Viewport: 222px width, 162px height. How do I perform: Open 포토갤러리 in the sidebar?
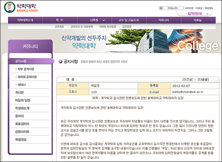pos(22,124)
